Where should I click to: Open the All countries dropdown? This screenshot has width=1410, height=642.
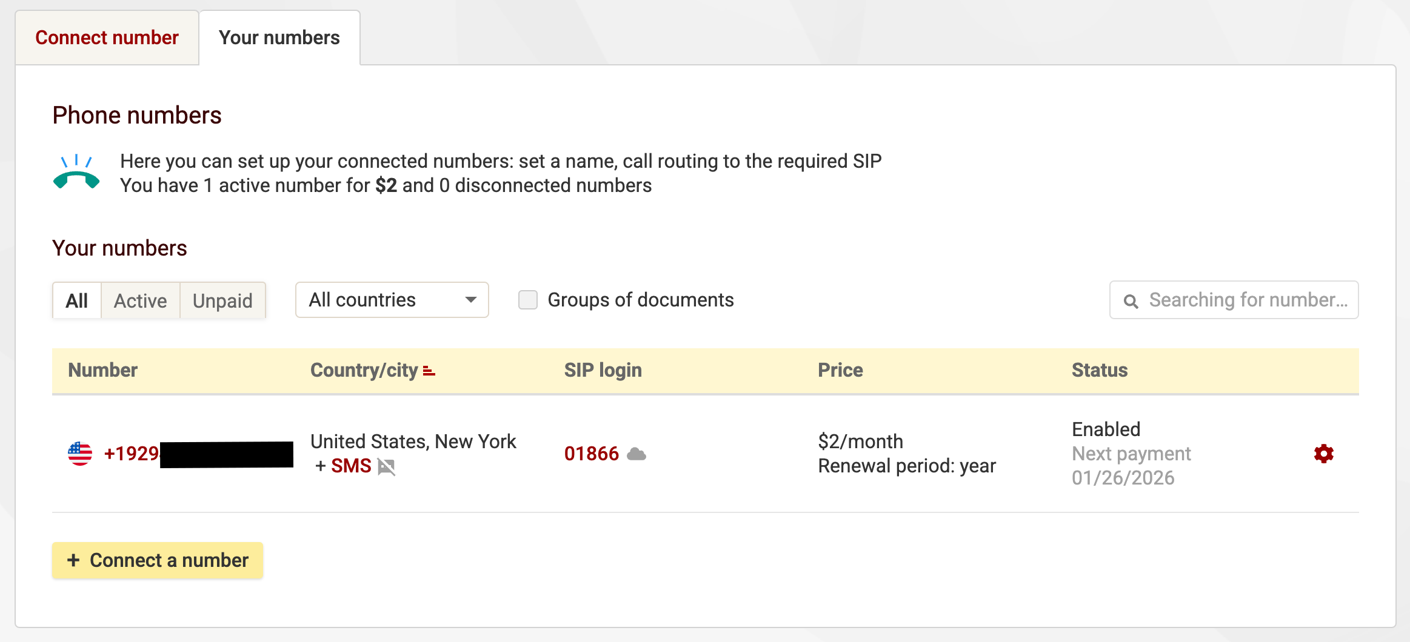pos(392,300)
